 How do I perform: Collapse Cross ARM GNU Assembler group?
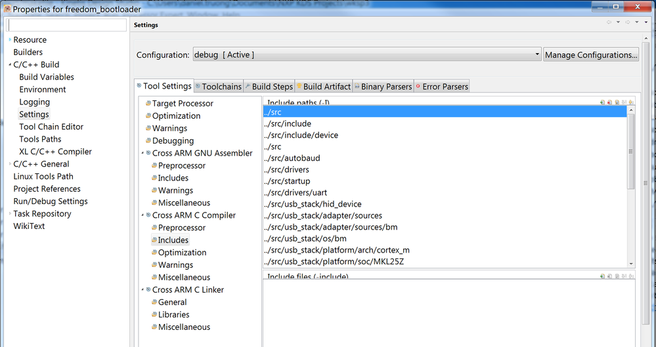pyautogui.click(x=142, y=153)
